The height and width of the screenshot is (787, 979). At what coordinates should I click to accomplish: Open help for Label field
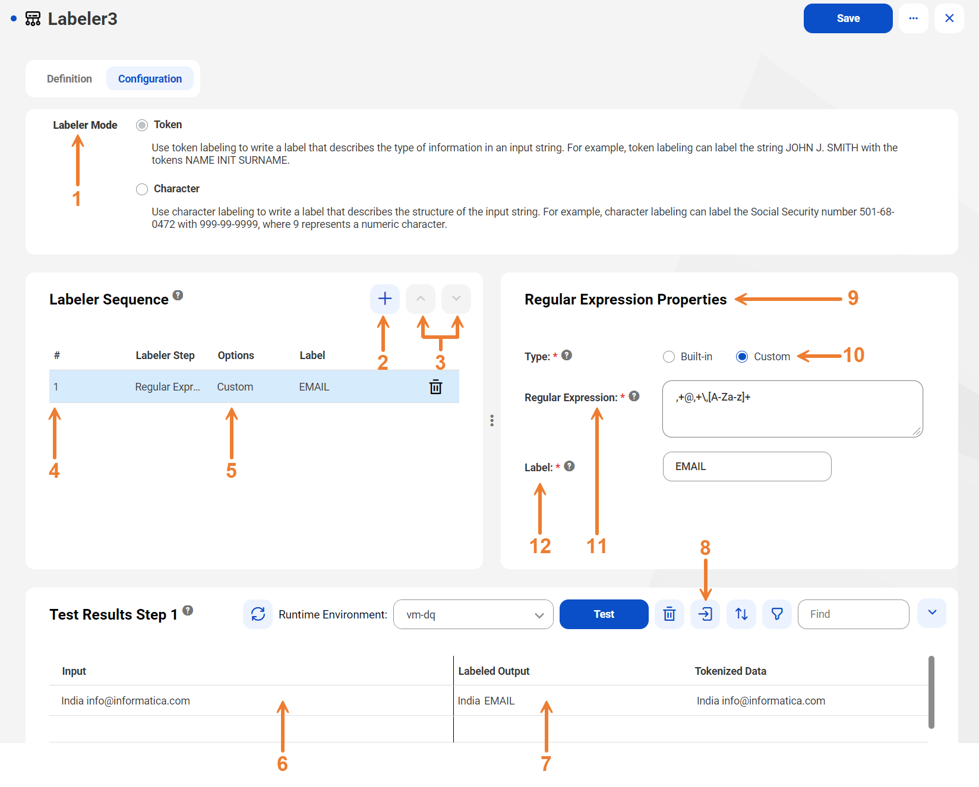[569, 466]
